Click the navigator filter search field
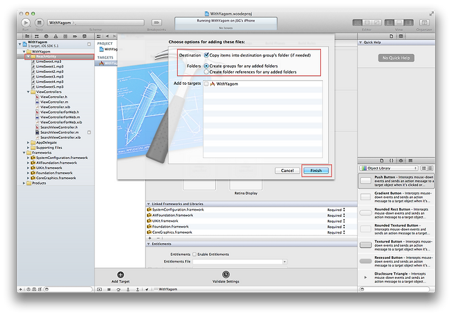The height and width of the screenshot is (316, 452). click(x=68, y=289)
